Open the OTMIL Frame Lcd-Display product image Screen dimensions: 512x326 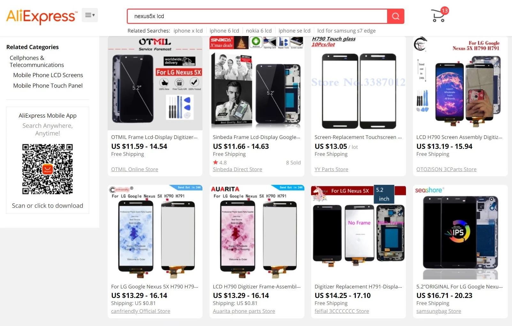[x=155, y=83]
